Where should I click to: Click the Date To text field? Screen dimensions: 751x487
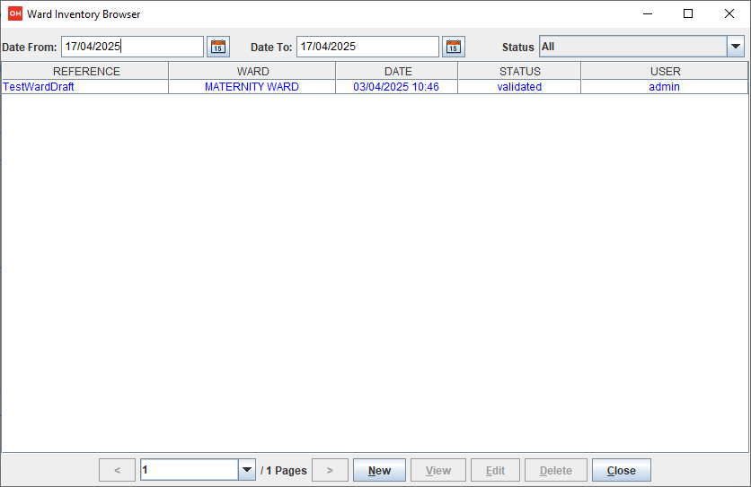pyautogui.click(x=367, y=47)
